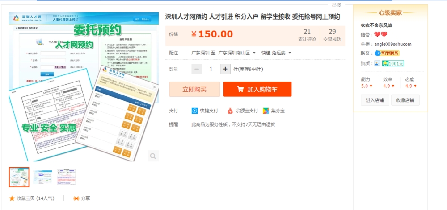Click the 和我联系 chat icon
This screenshot has height=210, width=447.
pyautogui.click(x=387, y=53)
